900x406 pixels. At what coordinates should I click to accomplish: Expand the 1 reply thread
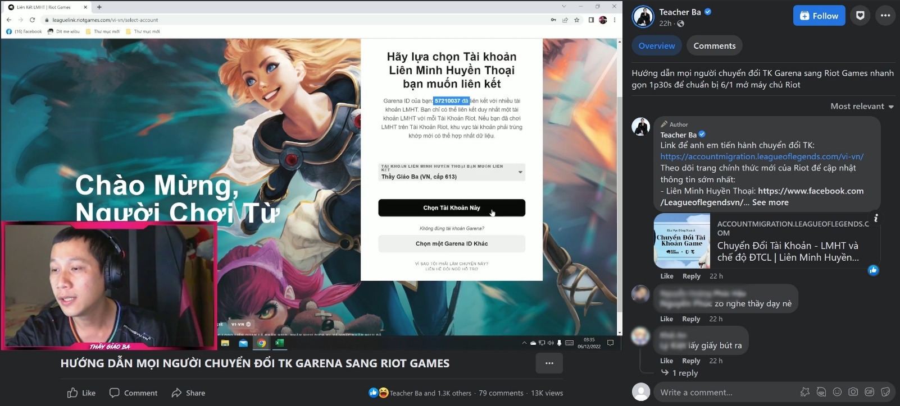pyautogui.click(x=680, y=373)
